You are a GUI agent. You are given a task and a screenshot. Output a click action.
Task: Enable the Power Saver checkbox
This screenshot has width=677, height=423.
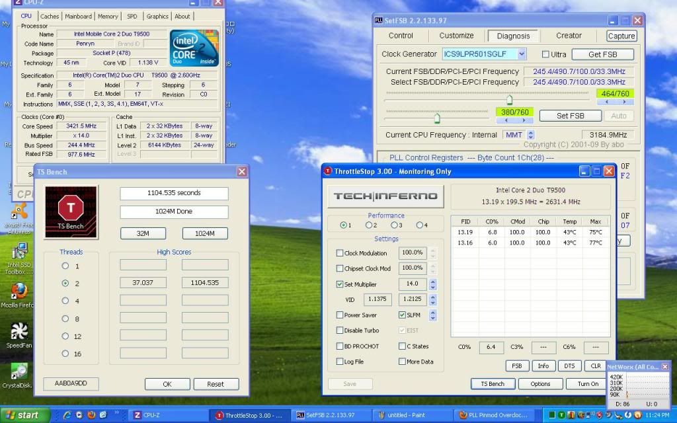point(340,315)
